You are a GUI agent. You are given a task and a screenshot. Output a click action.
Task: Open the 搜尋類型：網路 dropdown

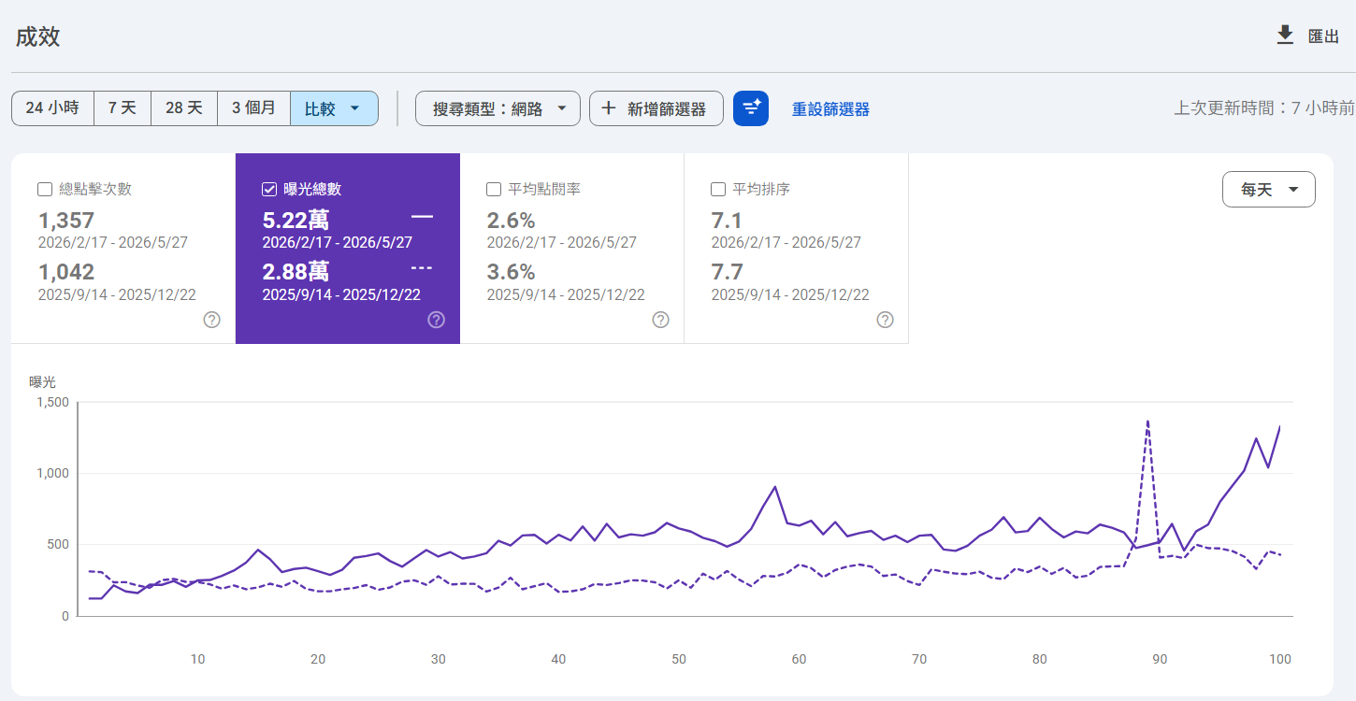[498, 108]
